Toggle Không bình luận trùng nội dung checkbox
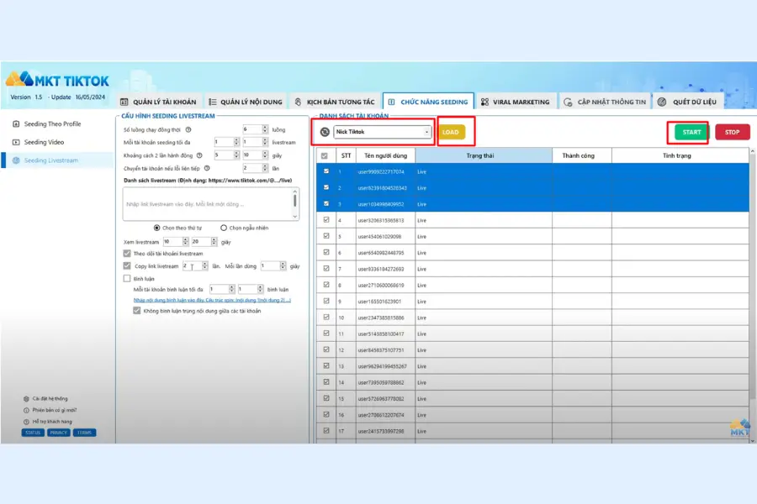The width and height of the screenshot is (757, 504). click(x=137, y=311)
